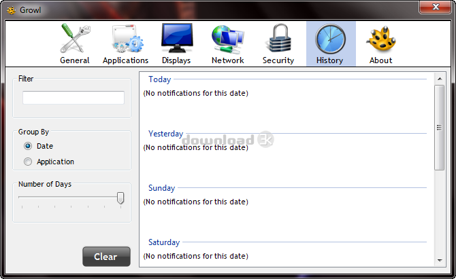Click the Yesterday group header
Screen dimensions: 456x279
click(166, 134)
